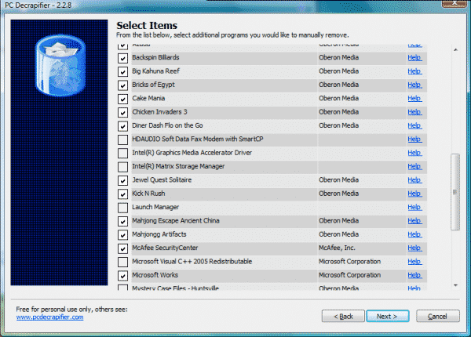
Task: Uncheck the Cake Mania checkbox
Action: point(122,99)
